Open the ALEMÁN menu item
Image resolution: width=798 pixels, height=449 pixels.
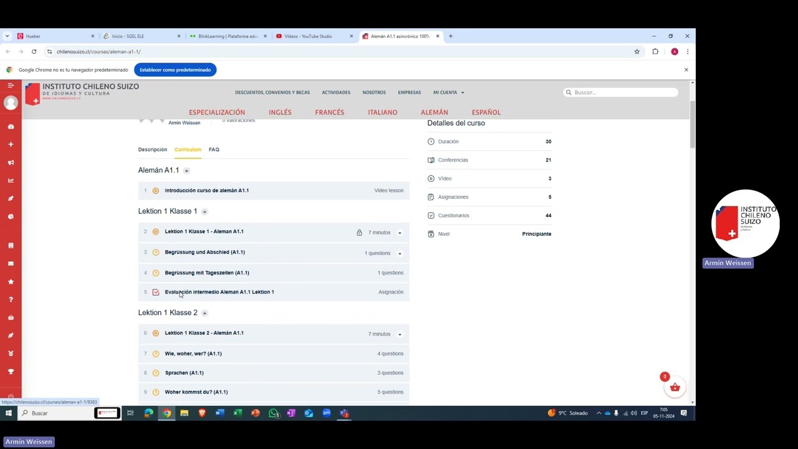click(434, 112)
